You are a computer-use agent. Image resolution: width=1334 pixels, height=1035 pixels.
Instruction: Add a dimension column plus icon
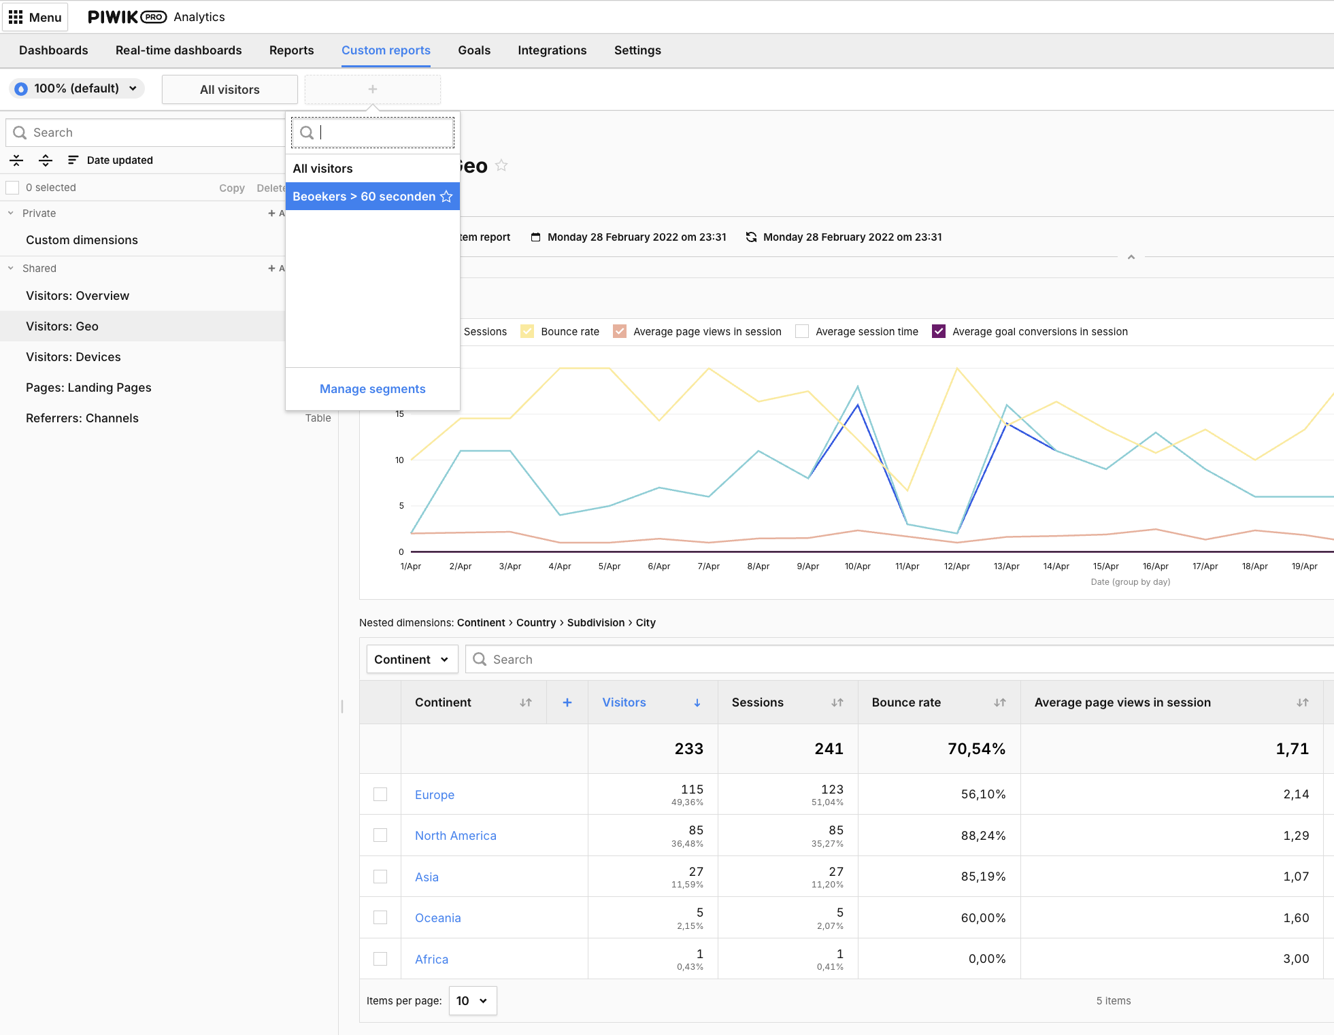pyautogui.click(x=567, y=702)
